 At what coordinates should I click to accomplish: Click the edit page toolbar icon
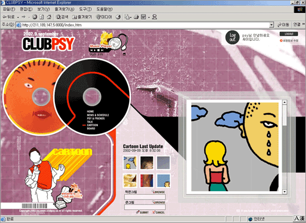(144, 17)
